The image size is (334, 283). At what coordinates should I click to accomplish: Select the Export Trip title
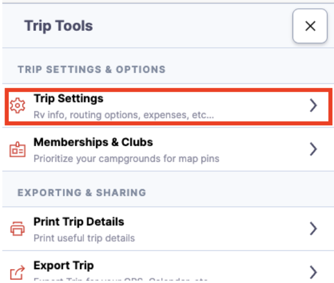64,266
